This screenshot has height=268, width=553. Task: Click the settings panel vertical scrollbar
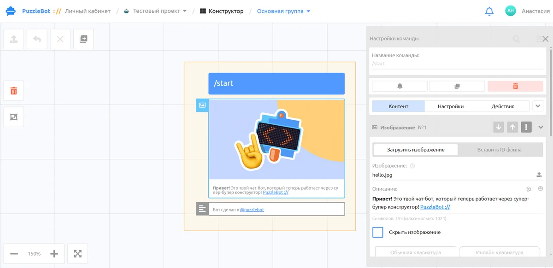coord(551,92)
